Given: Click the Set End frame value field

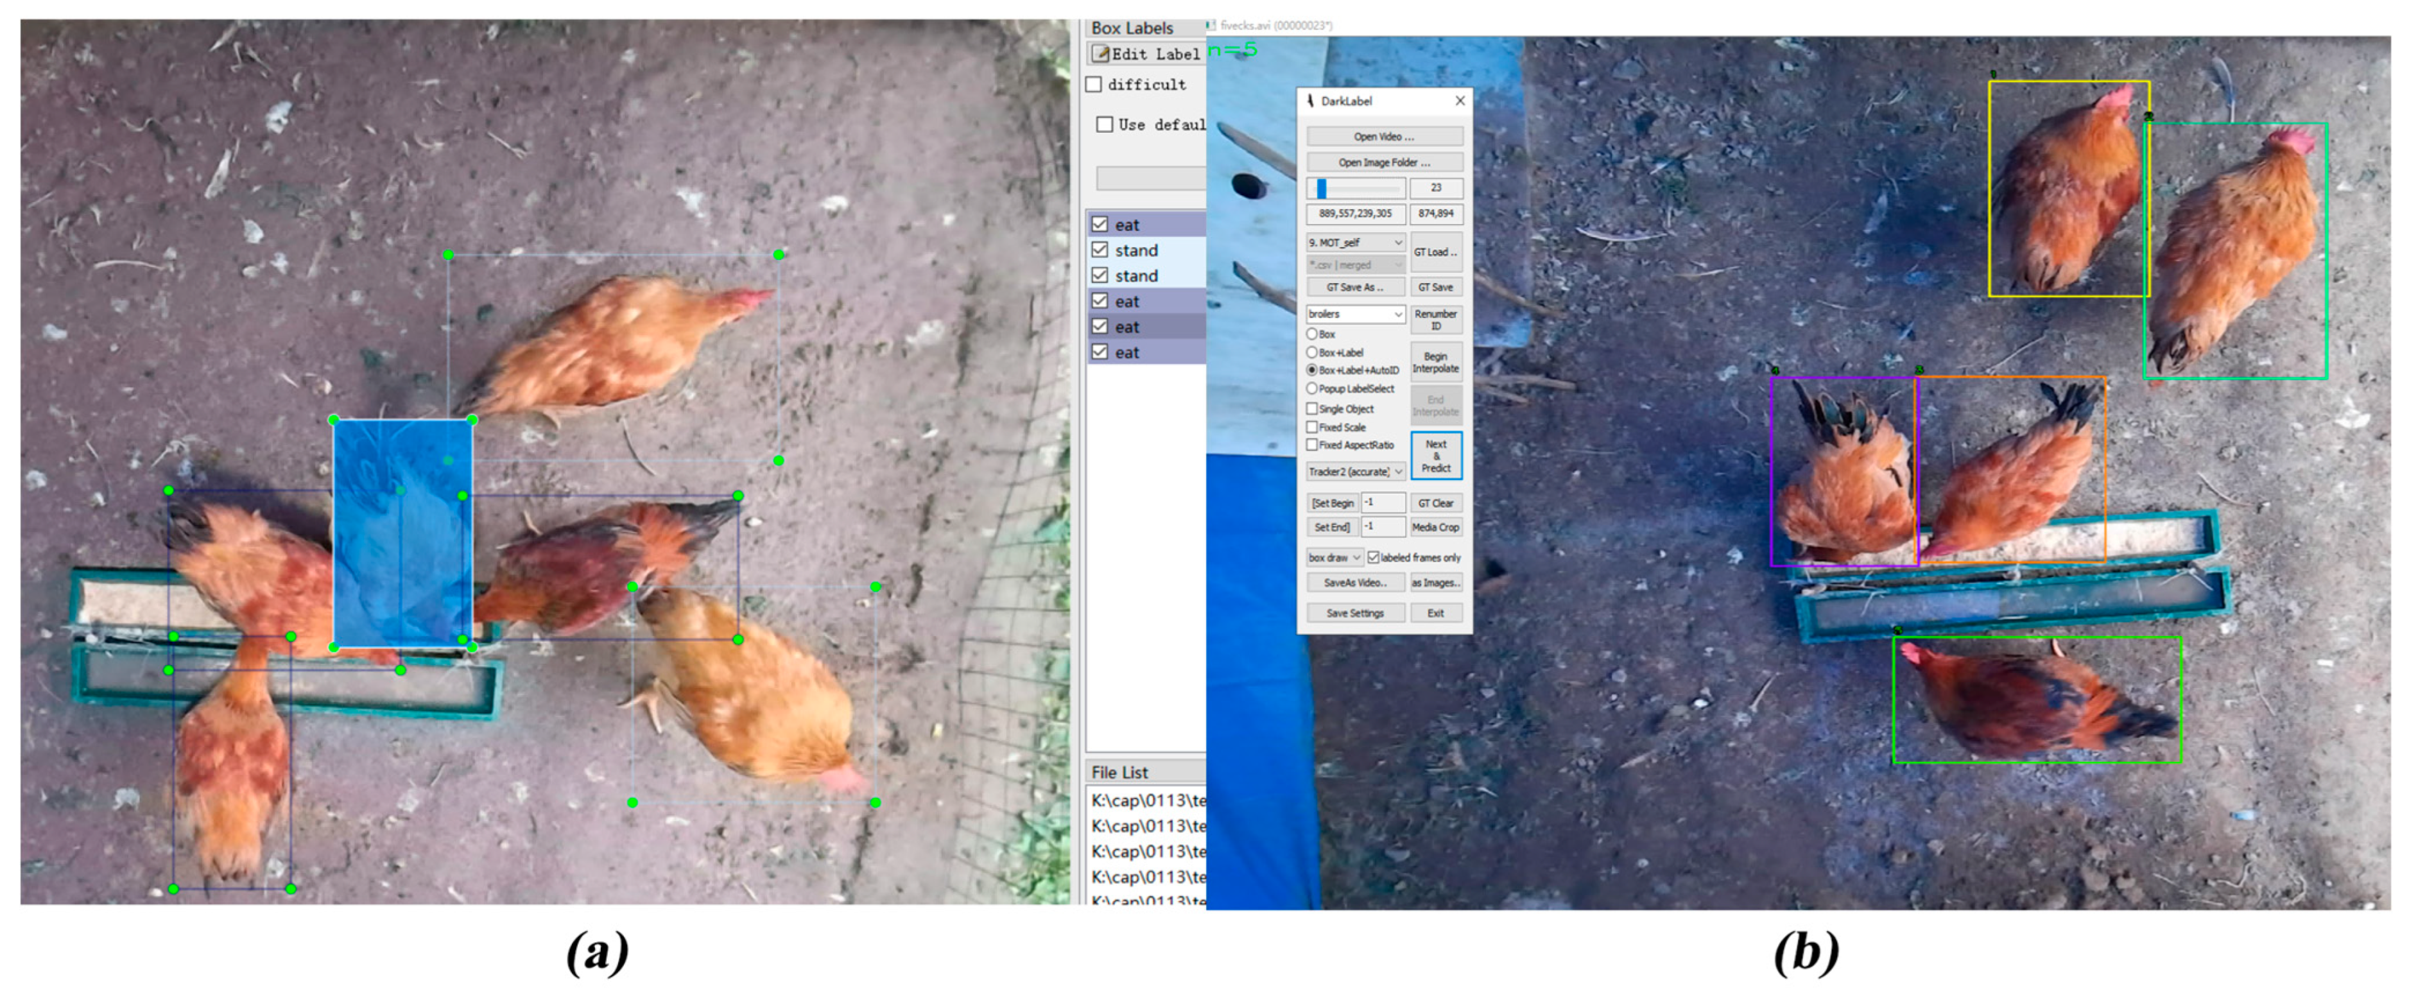Looking at the screenshot, I should (x=1383, y=528).
